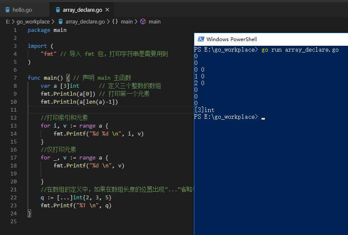Click the empty line 11 in editor
Screen dimensions: 348x235
click(x=110, y=110)
